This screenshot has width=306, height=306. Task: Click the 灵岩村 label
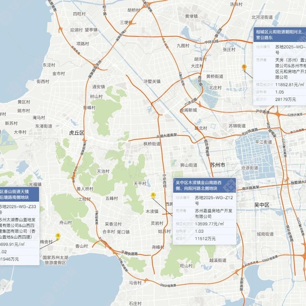[x=157, y=223]
